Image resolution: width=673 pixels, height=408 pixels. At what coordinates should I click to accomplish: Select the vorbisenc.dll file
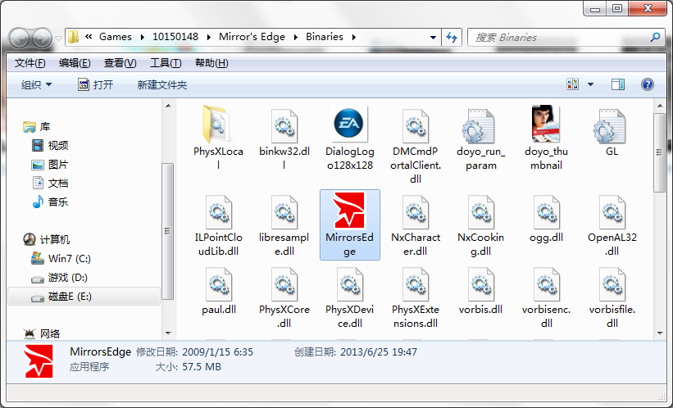tap(546, 297)
